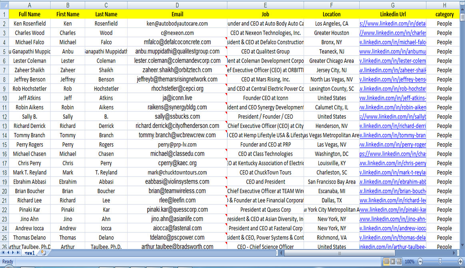This screenshot has width=465, height=268.
Task: Select the 'Job' header cell
Action: point(265,14)
